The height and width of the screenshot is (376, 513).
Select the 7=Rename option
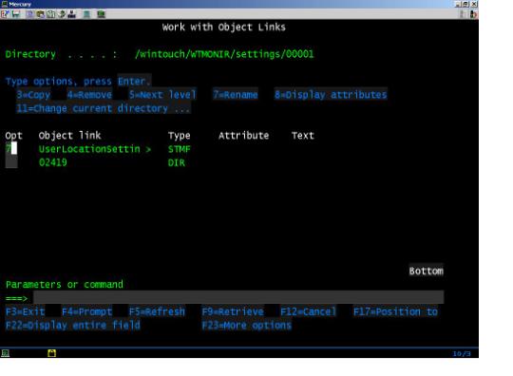(236, 95)
